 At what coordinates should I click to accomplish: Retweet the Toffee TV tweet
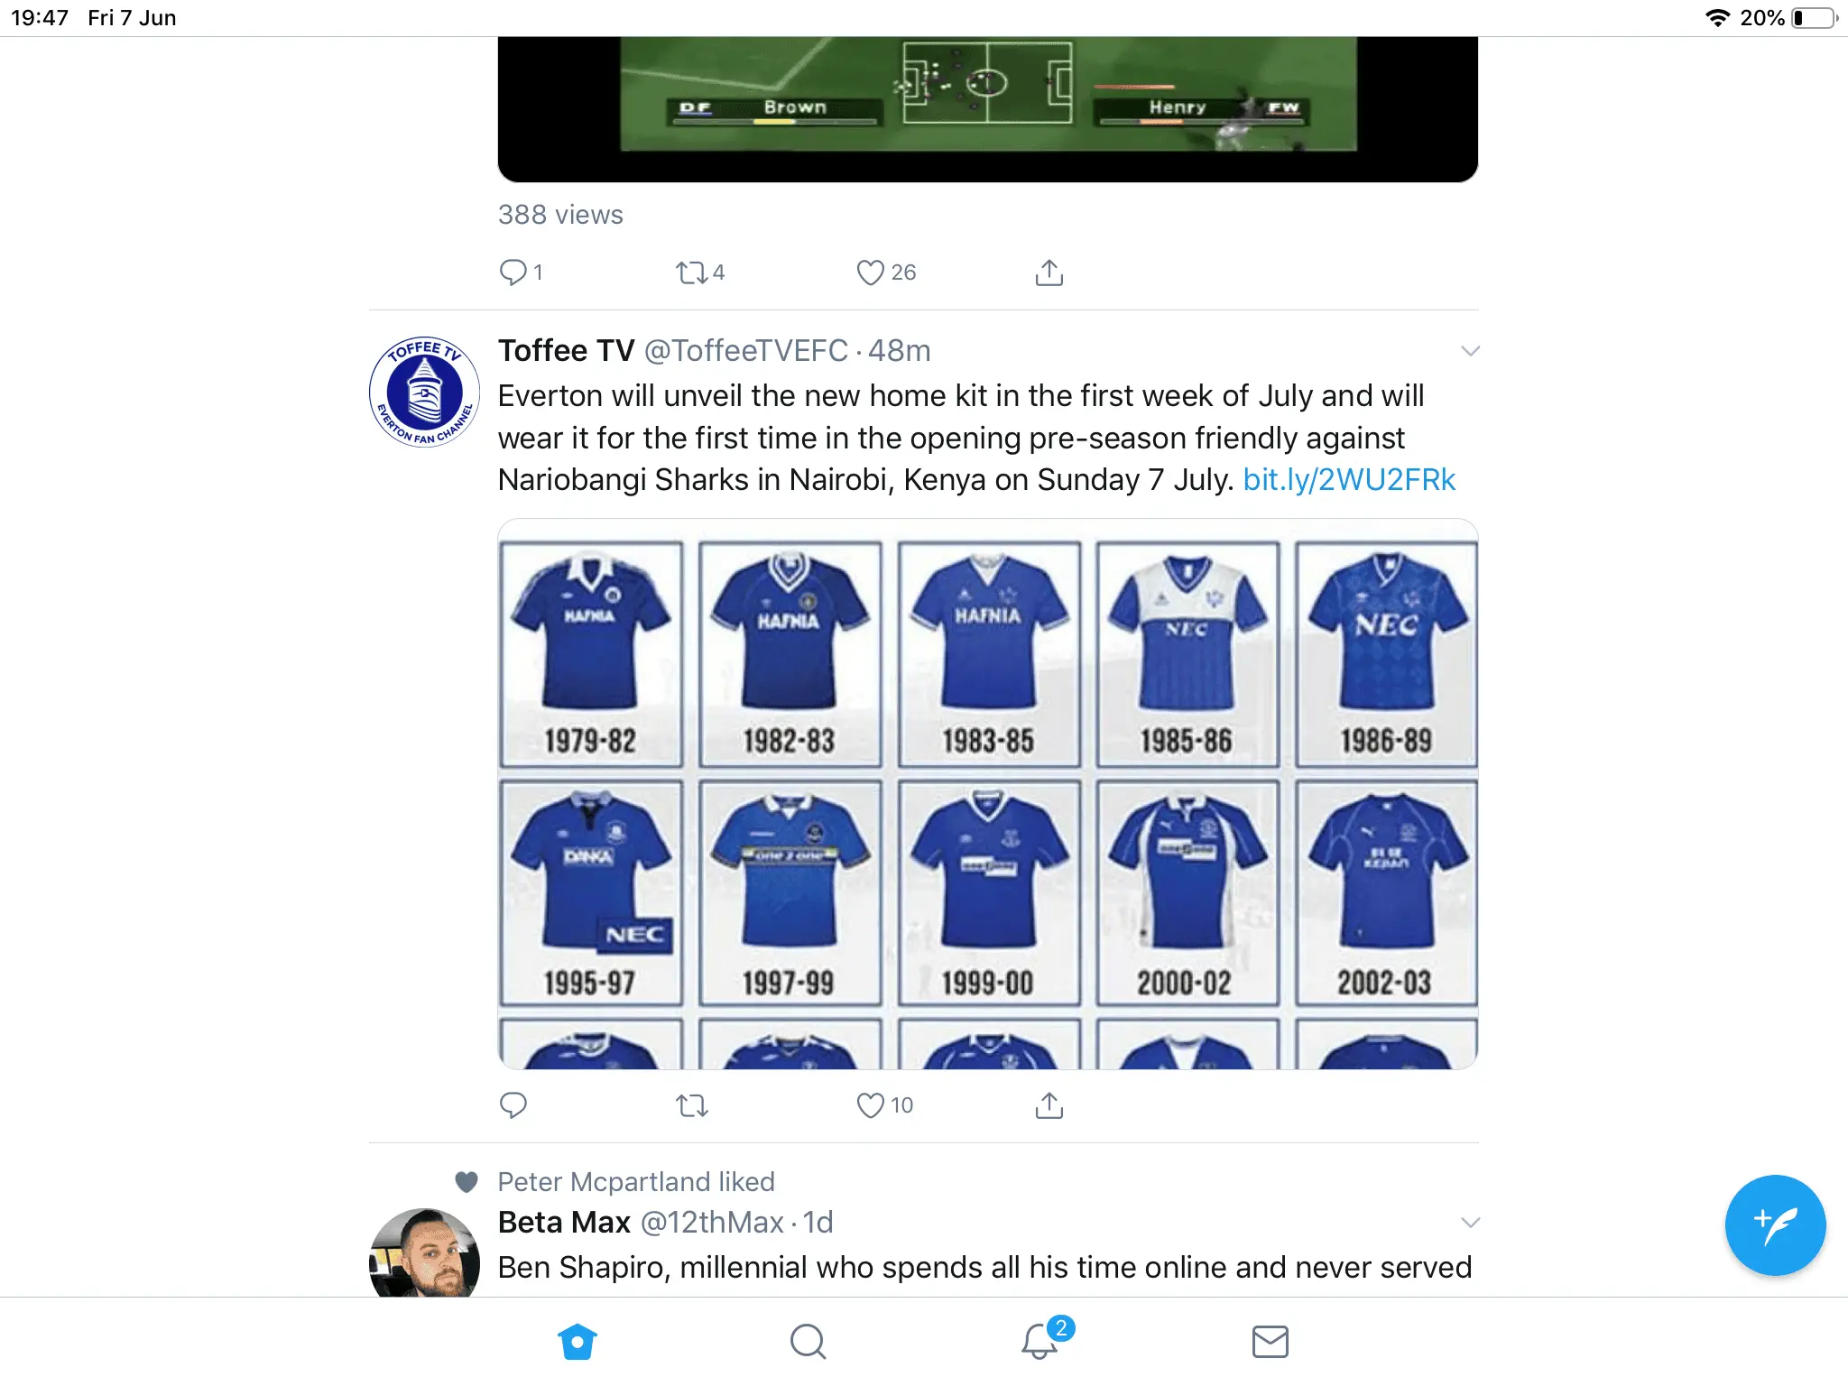pyautogui.click(x=692, y=1105)
